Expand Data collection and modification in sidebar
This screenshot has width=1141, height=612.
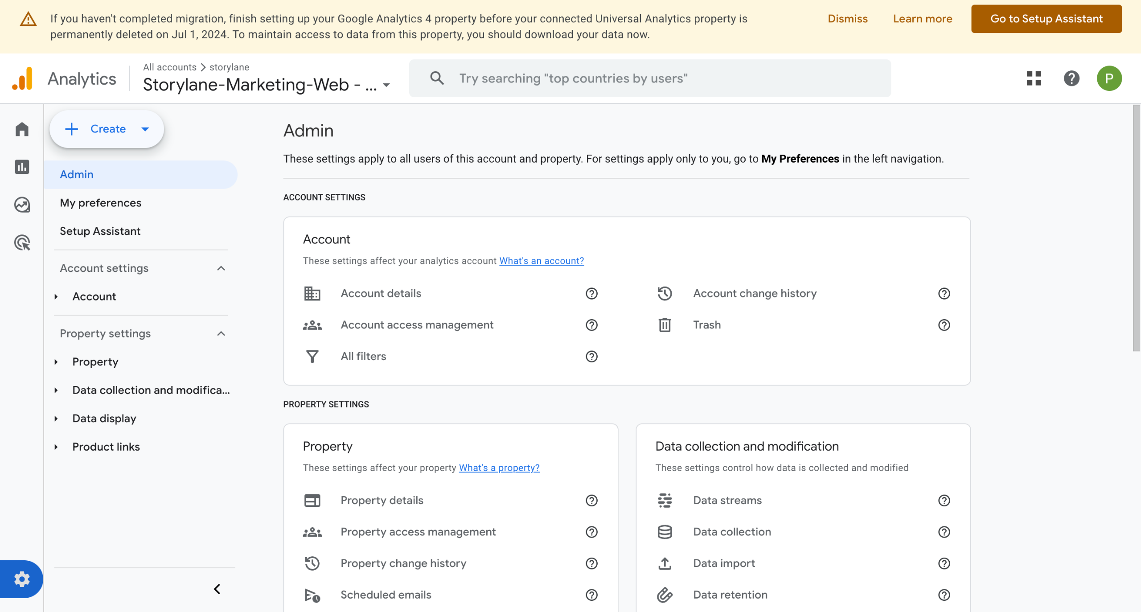56,390
